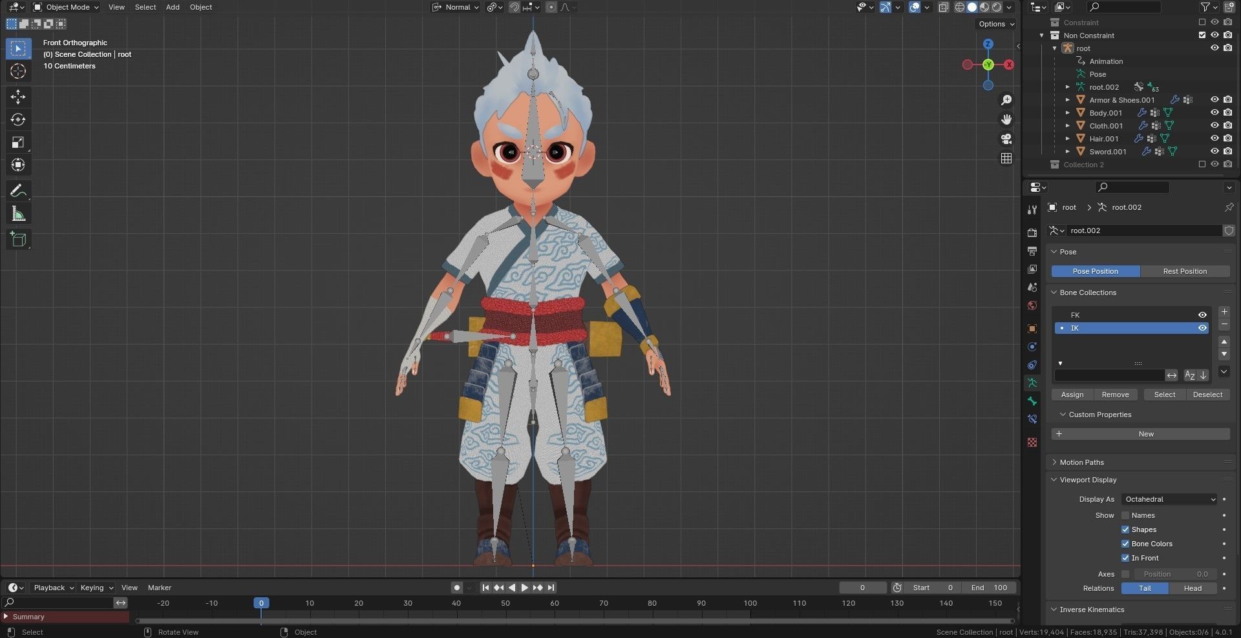Open the World properties tab
Viewport: 1241px width, 638px height.
(1032, 305)
